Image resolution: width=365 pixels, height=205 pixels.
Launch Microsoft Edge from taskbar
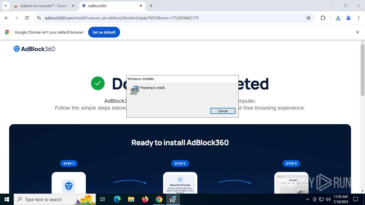click(x=117, y=199)
